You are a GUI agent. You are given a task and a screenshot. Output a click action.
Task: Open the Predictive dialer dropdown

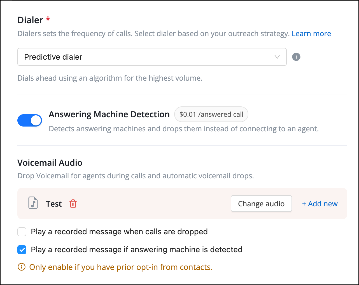(x=152, y=57)
